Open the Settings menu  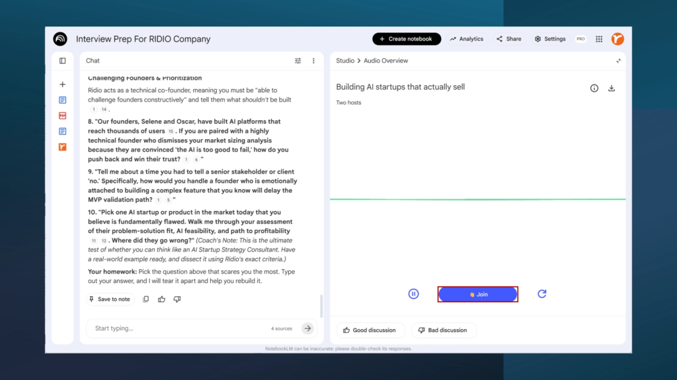[x=550, y=39]
